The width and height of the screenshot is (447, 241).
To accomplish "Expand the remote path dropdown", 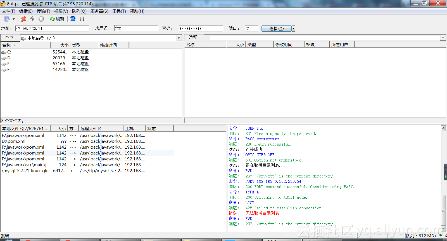I will [443, 38].
